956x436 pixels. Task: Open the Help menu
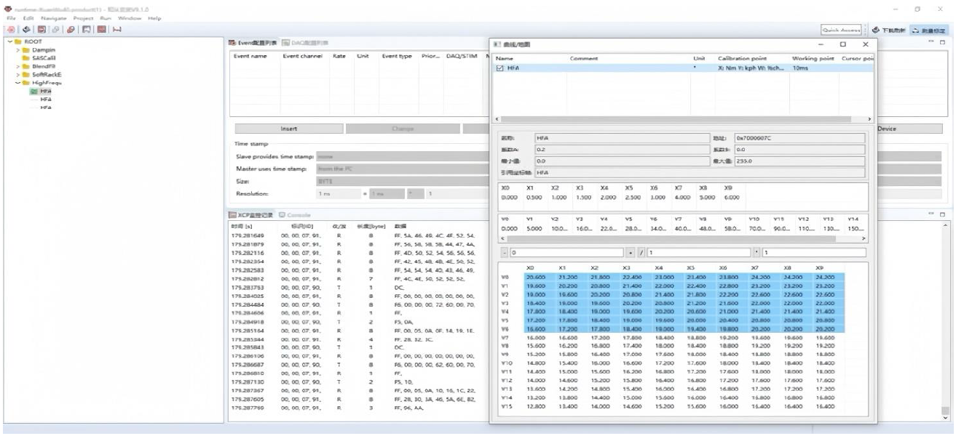tap(154, 17)
